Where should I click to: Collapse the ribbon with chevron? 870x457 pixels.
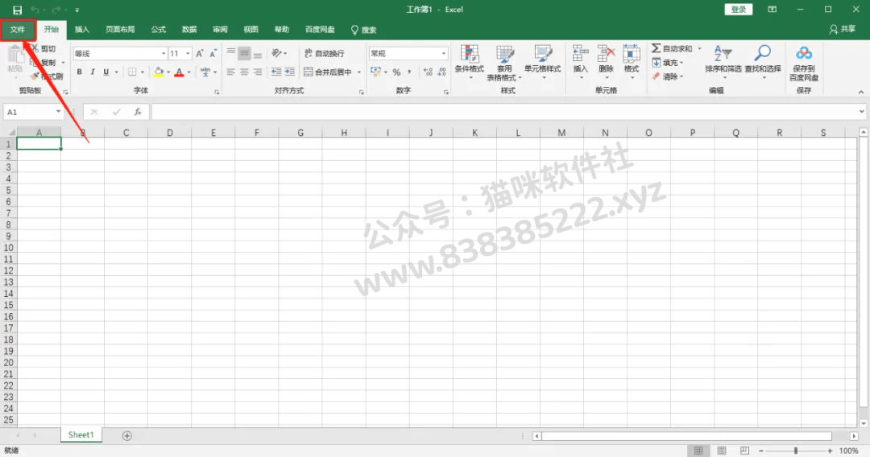861,93
